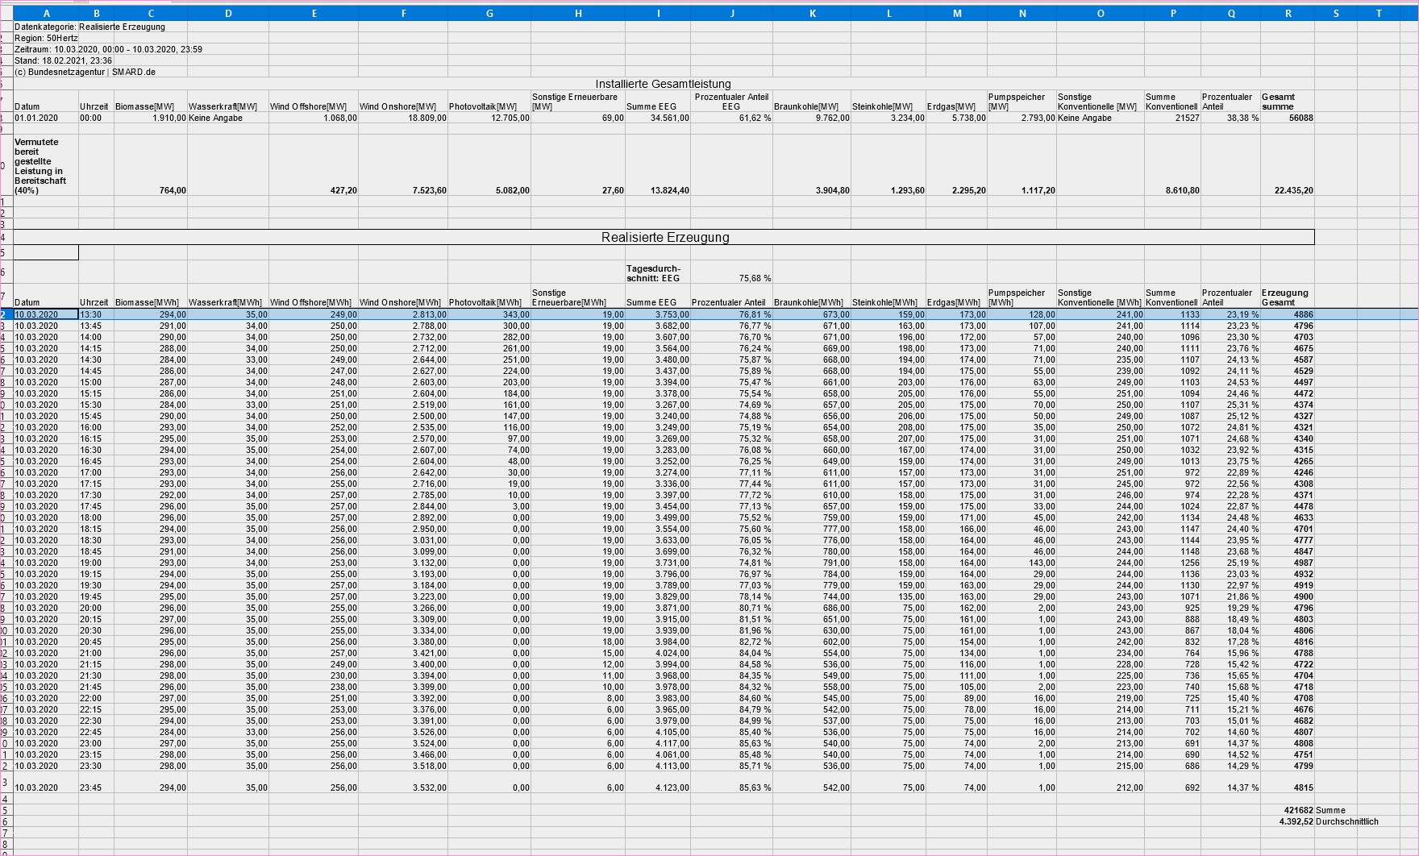
Task: Click the 'Region: 50Hertz' cell
Action: pyautogui.click(x=47, y=38)
